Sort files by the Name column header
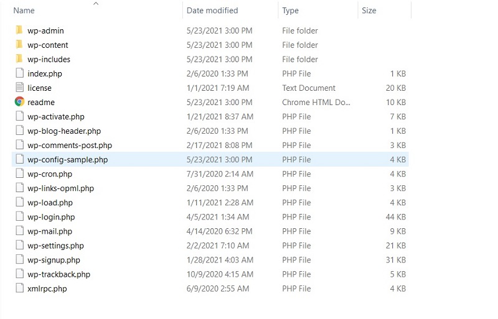Image resolution: width=498 pixels, height=319 pixels. 24,11
